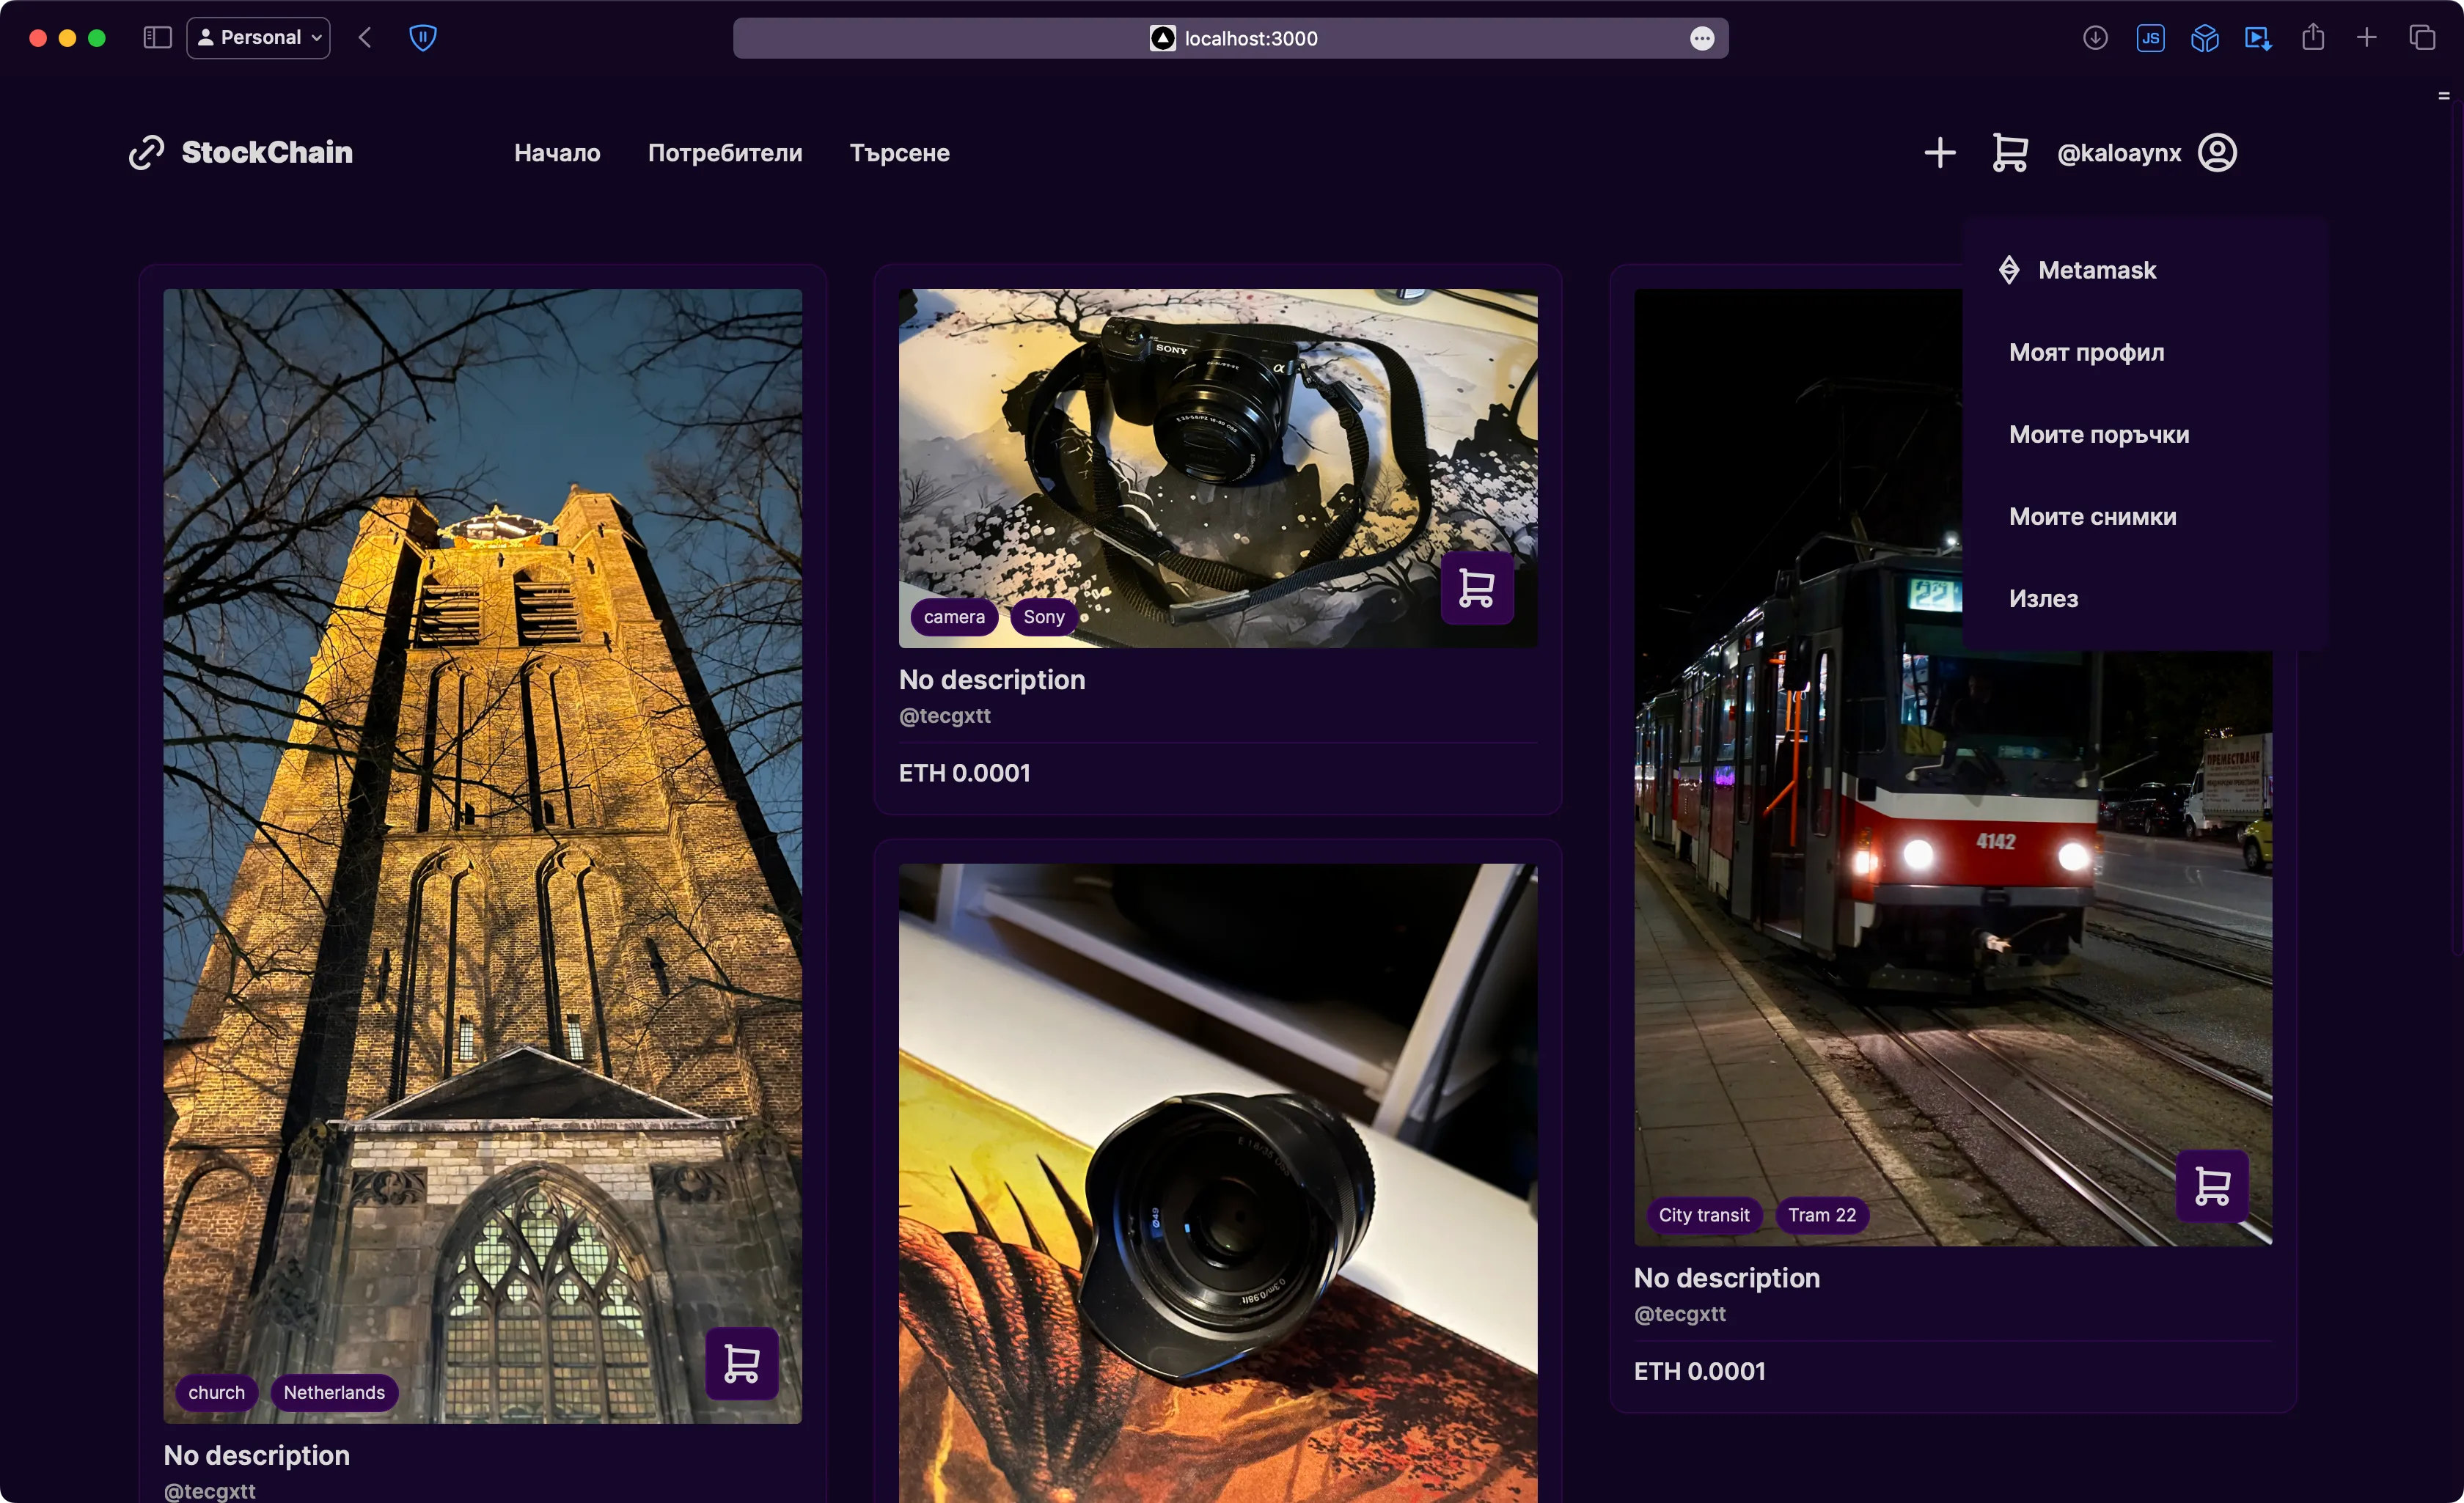Click the plus icon to add a photo

pyautogui.click(x=1940, y=153)
